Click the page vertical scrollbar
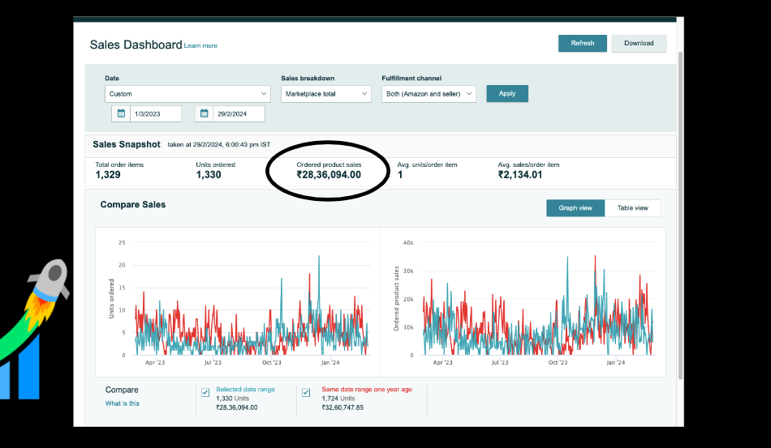771x448 pixels. (x=681, y=216)
